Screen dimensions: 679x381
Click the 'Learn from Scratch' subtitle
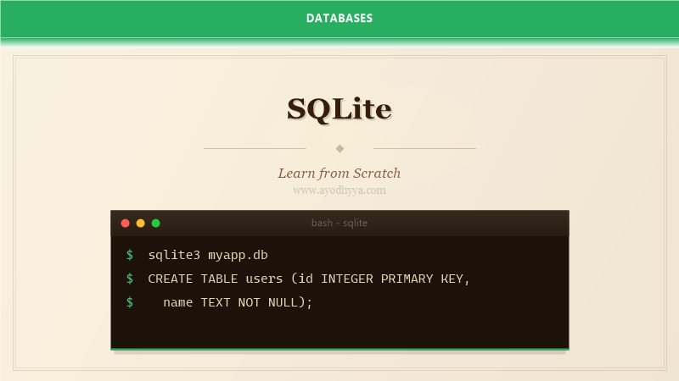(x=339, y=174)
